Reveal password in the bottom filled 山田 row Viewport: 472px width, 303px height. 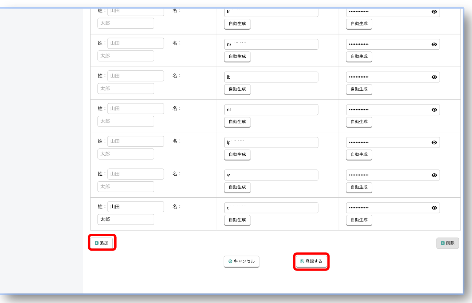tap(434, 208)
